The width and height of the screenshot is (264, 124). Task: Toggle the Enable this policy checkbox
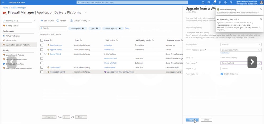[x=222, y=74]
